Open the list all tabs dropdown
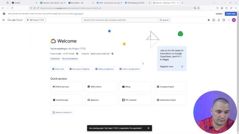The height and width of the screenshot is (134, 239). click(x=214, y=3)
